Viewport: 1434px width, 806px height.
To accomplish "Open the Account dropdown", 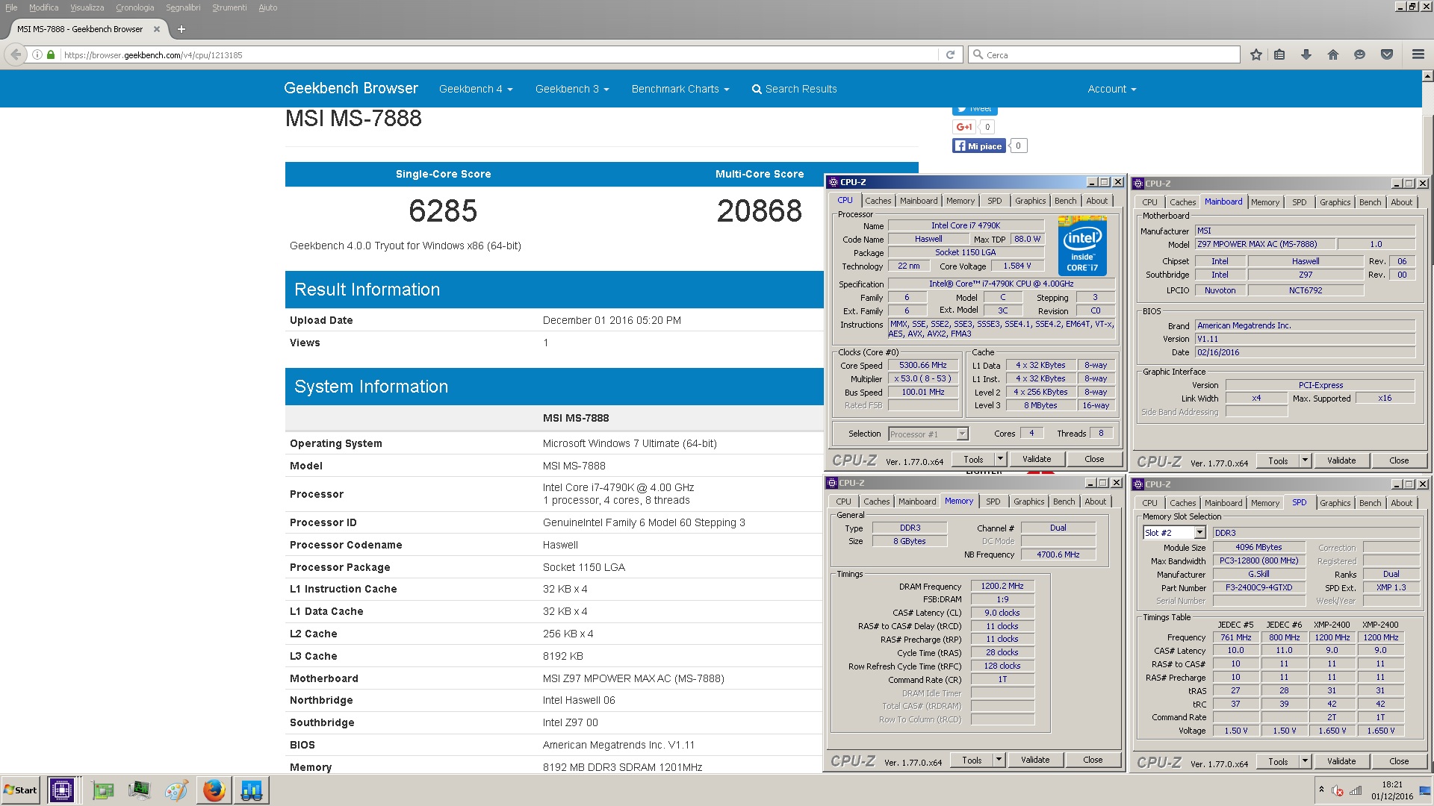I will [x=1112, y=89].
